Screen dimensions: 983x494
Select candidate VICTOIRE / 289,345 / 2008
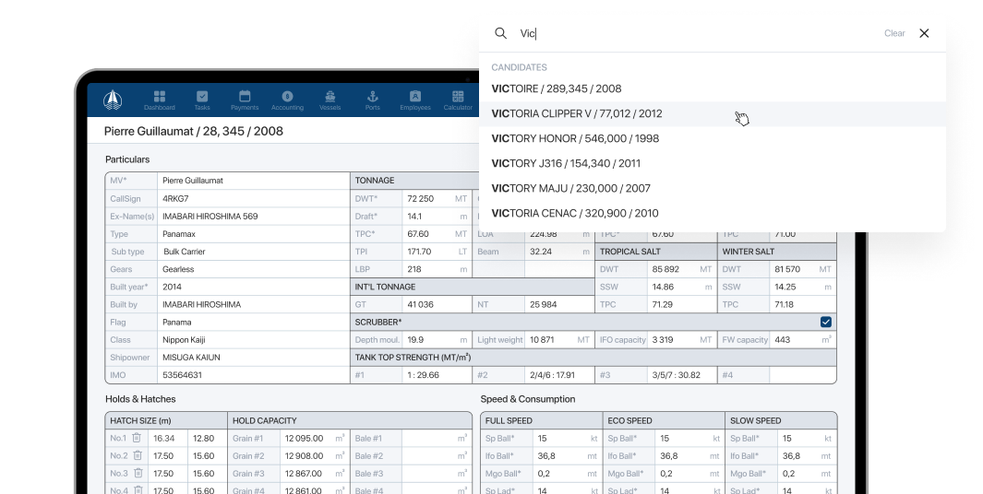713,88
